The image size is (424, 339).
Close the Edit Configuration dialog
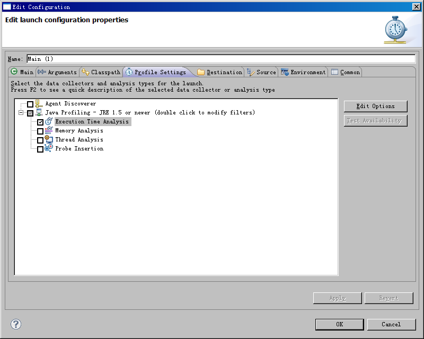click(417, 7)
